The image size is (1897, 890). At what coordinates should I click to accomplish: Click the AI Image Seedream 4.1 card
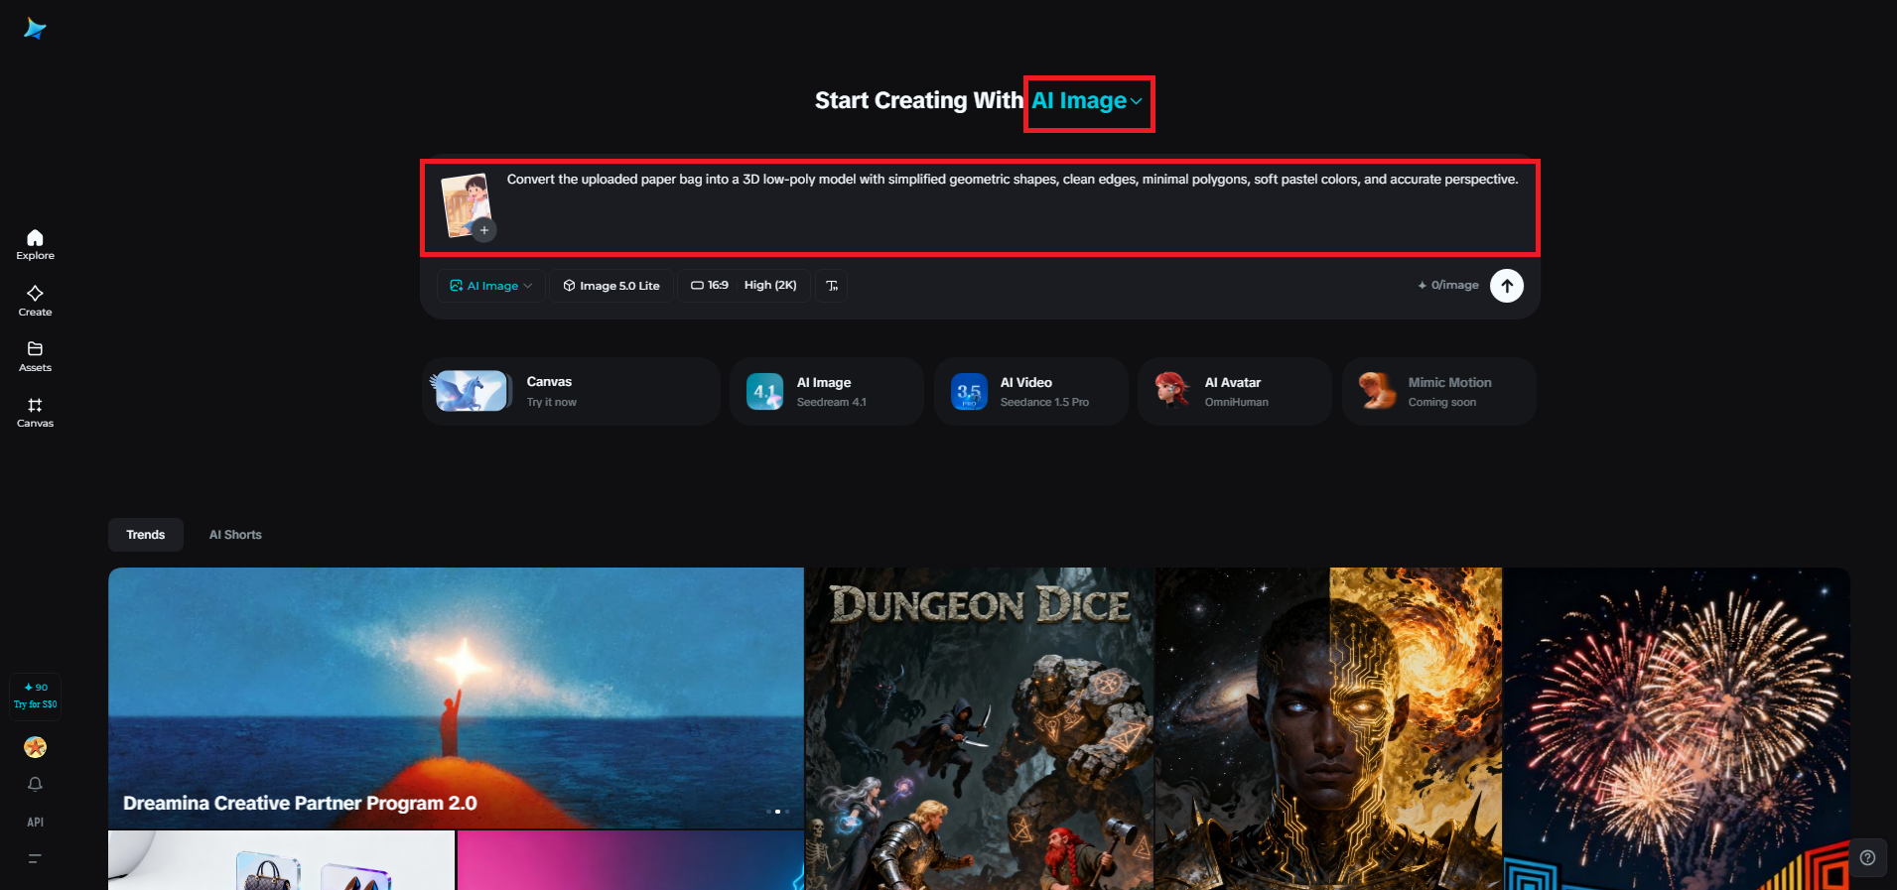pos(827,392)
